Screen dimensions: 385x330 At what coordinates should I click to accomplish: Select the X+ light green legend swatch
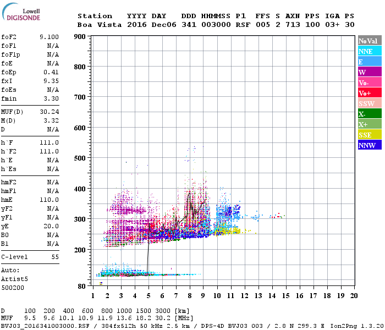370,124
